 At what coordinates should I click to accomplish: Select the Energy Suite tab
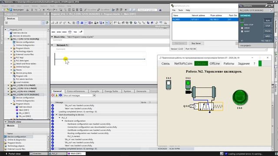(x=111, y=91)
